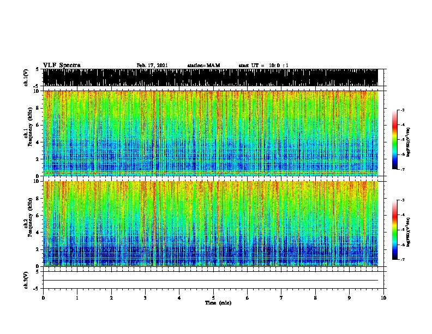
Task: Click the '-3' label on upper color scale
Action: (403, 110)
